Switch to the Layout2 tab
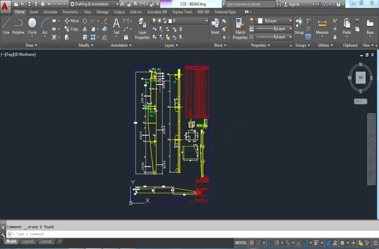Screen dimensions: 379x249 tap(46, 241)
